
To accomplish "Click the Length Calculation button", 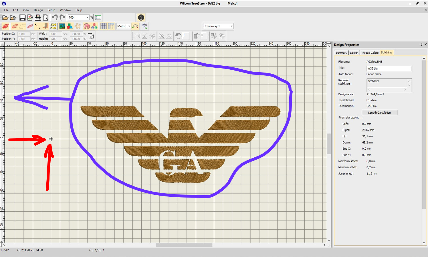I will pos(380,113).
